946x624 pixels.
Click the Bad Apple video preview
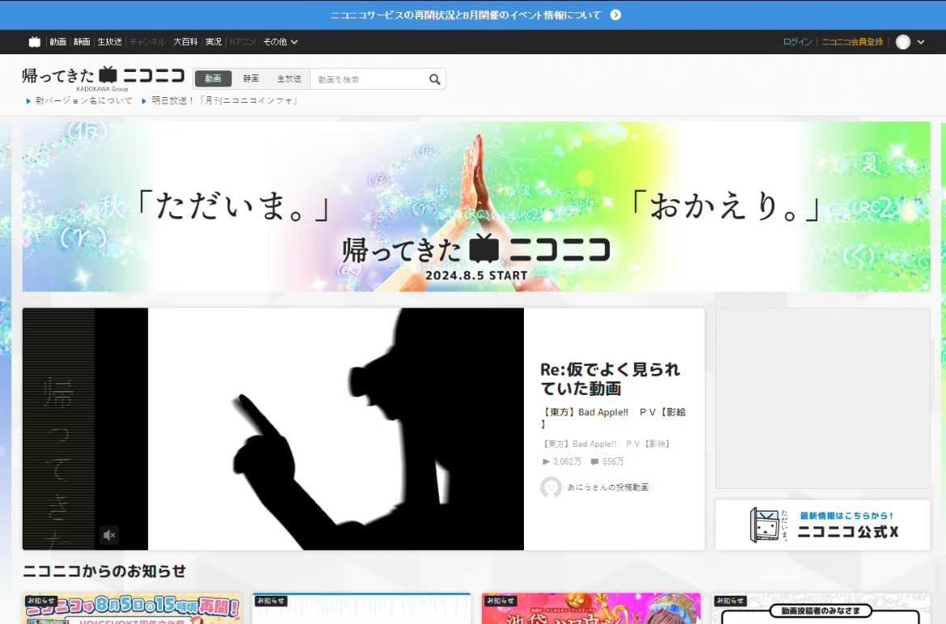point(336,429)
